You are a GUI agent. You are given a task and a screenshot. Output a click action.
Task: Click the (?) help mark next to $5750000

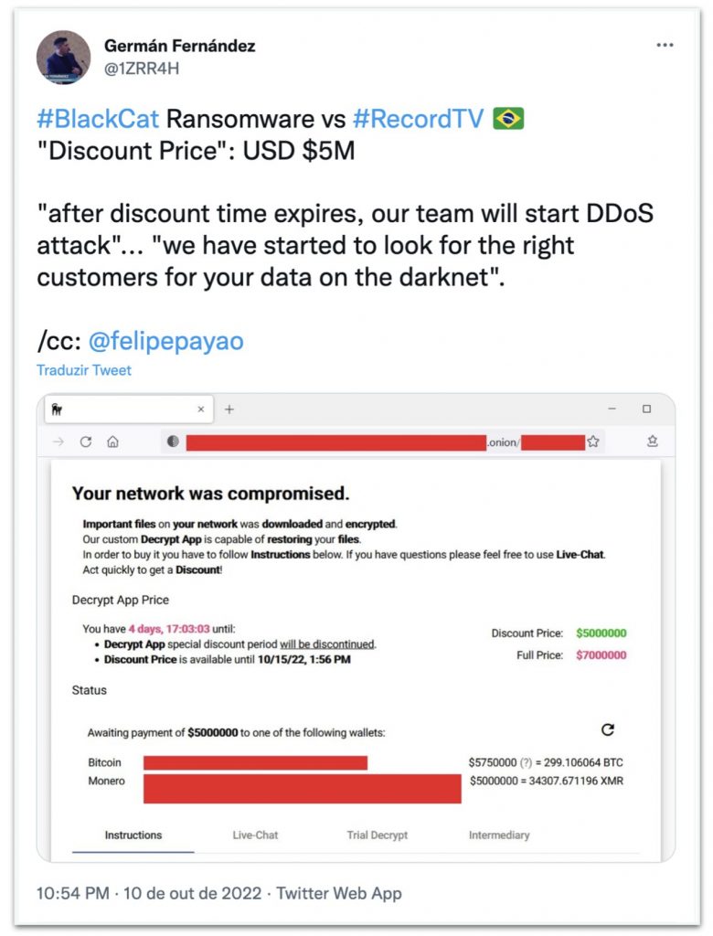[x=527, y=762]
